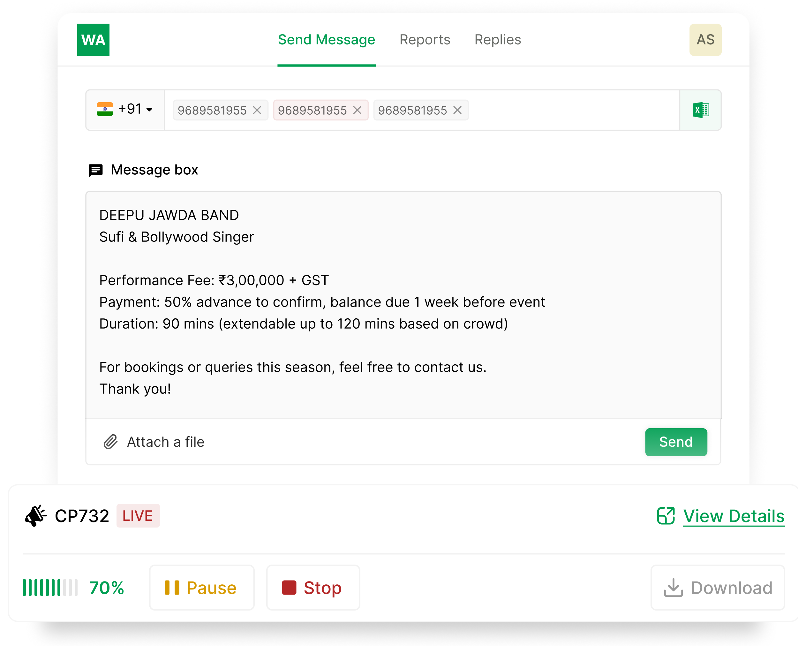Remove the first phone number chip

pyautogui.click(x=257, y=110)
